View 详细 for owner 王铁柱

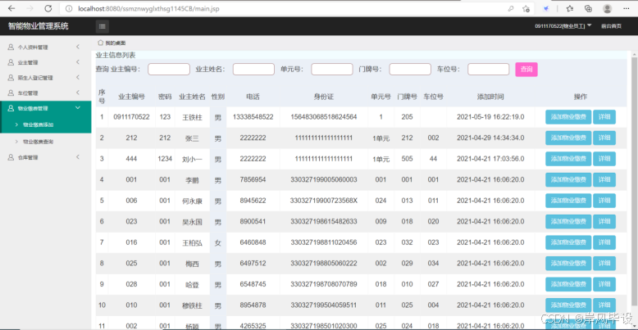coord(604,117)
